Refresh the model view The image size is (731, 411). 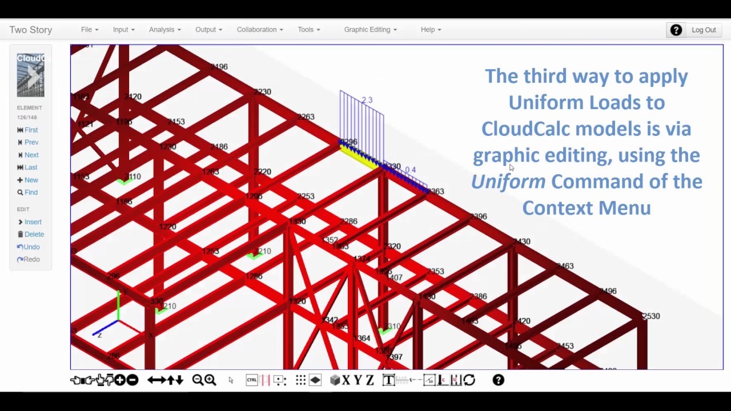[469, 380]
